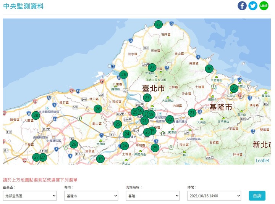275x204 pixels.
Task: Select marker 21 in central Taipei cluster
Action: pyautogui.click(x=144, y=120)
